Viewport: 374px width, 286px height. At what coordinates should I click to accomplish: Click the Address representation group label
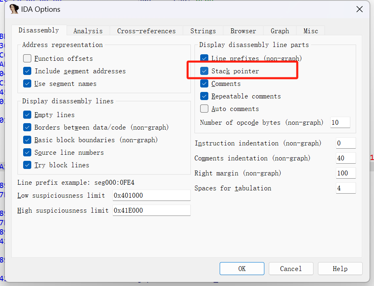point(63,45)
